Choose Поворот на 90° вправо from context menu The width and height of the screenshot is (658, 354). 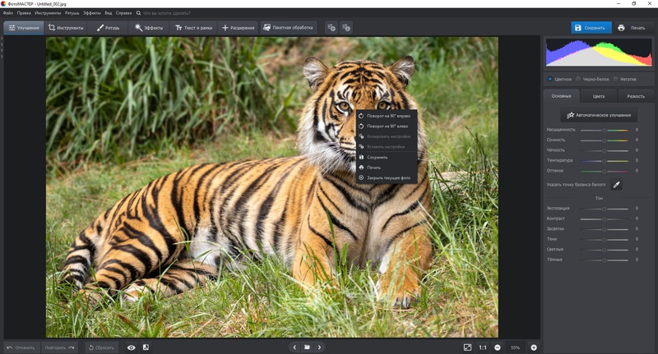(387, 116)
